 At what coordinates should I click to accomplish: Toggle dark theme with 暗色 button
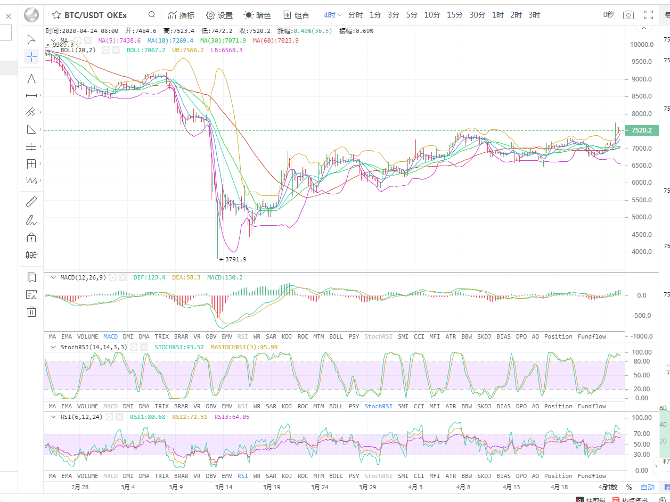[x=257, y=15]
